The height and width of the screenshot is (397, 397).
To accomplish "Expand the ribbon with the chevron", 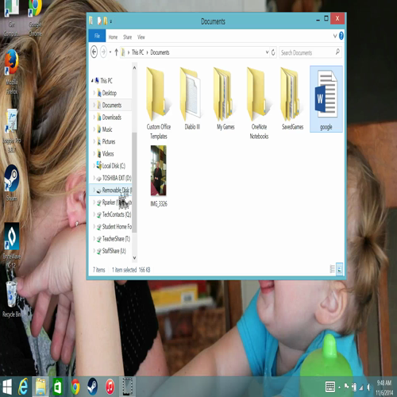I will coord(335,36).
